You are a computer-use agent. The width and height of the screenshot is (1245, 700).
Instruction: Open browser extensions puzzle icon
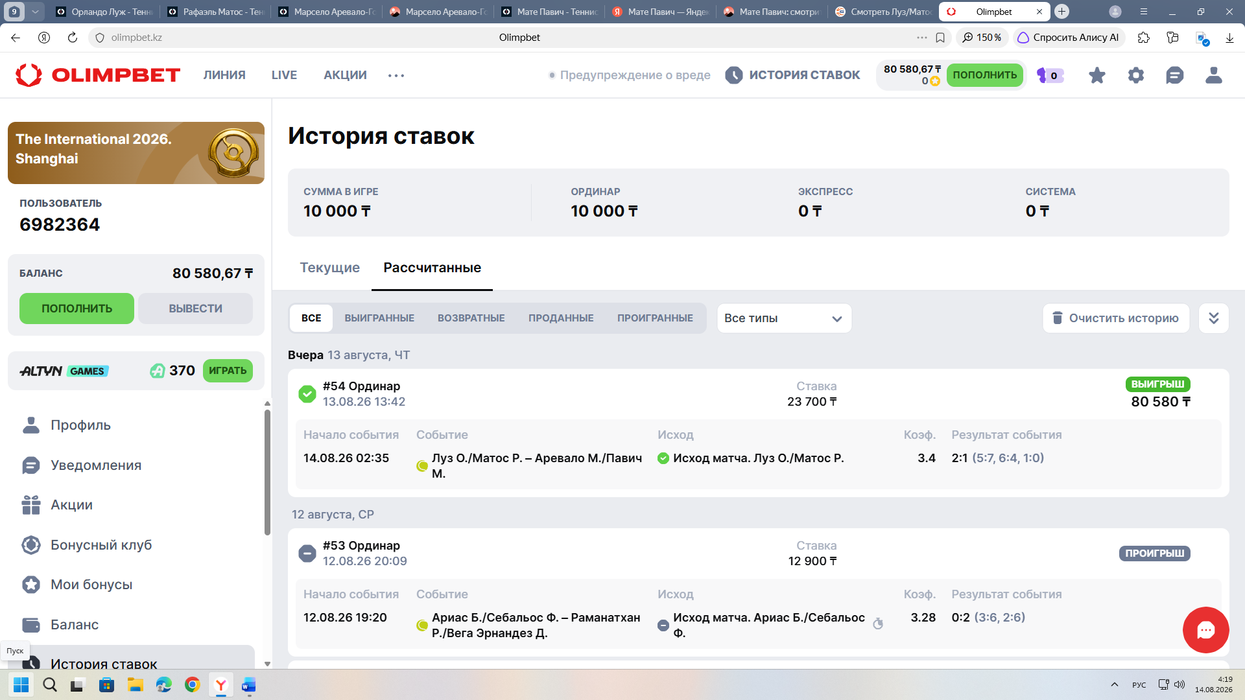(x=1143, y=38)
